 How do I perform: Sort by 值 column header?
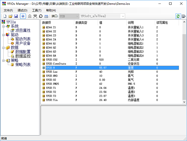pyautogui.click(x=112, y=23)
